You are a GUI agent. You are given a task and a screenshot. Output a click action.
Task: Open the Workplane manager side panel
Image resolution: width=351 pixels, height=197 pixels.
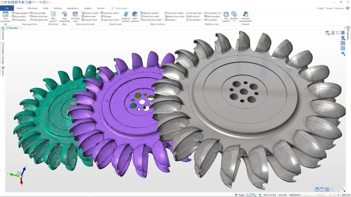click(3, 54)
